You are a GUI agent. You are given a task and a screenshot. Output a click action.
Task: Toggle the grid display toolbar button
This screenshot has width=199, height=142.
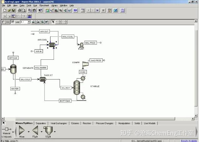(8, 22)
